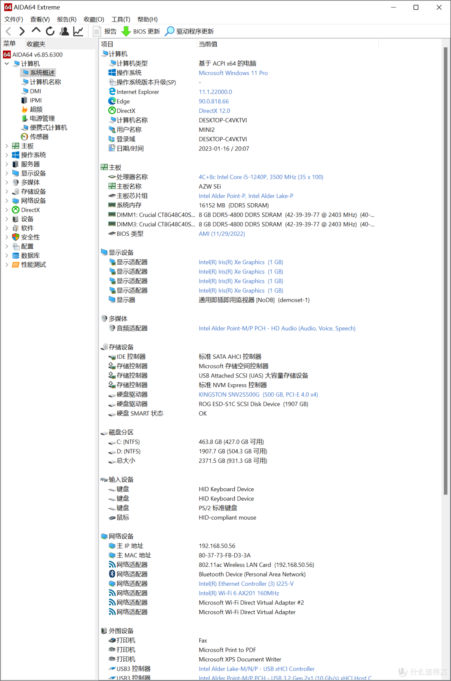451x681 pixels.
Task: Click Intel Alder Lake-M/N/P USB xHCI Controller link
Action: click(x=256, y=669)
